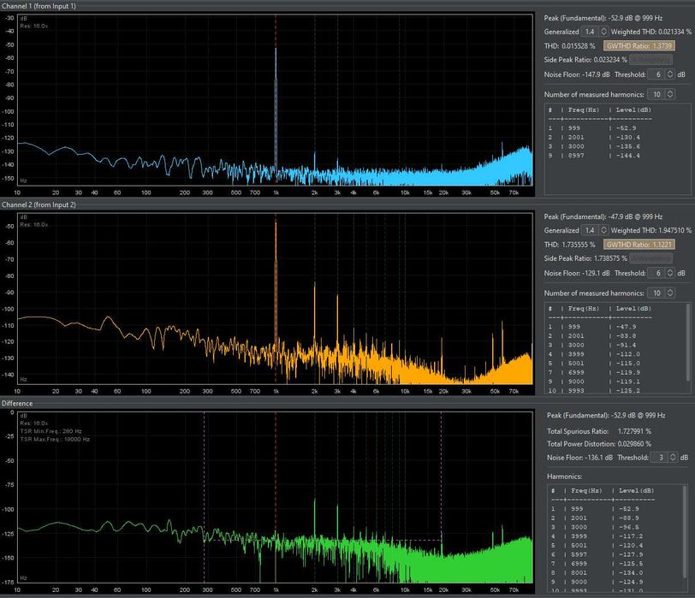Viewport: 695px width, 598px height.
Task: Click Channel 2 table row 2001 Hz -83.8
Action: (x=592, y=335)
